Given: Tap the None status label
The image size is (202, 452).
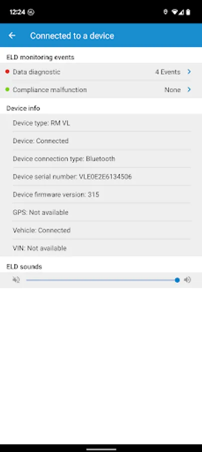Looking at the screenshot, I should [x=172, y=90].
